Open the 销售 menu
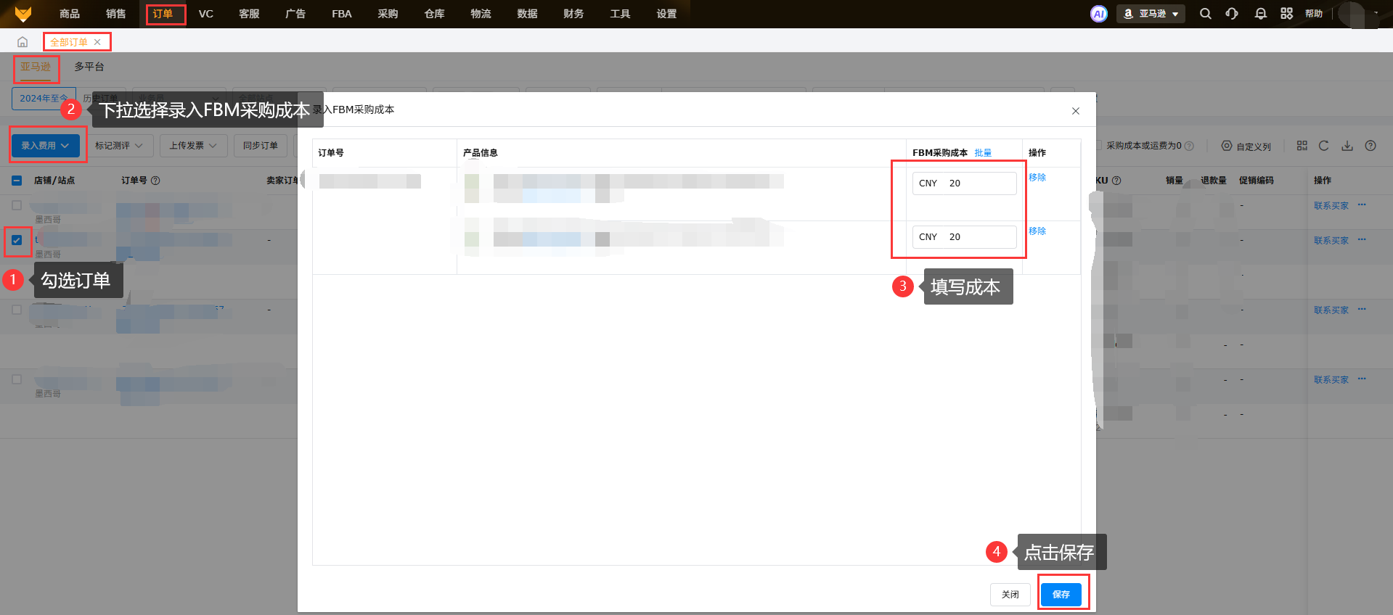1393x615 pixels. [x=116, y=14]
